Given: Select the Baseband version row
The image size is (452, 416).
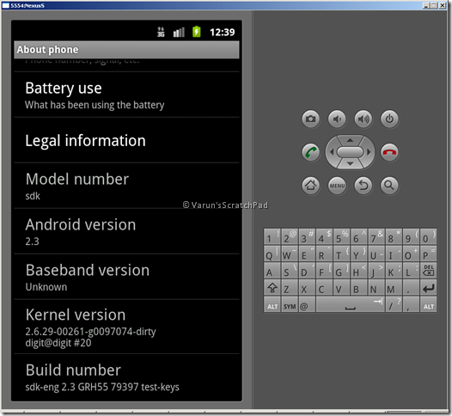Looking at the screenshot, I should (126, 277).
